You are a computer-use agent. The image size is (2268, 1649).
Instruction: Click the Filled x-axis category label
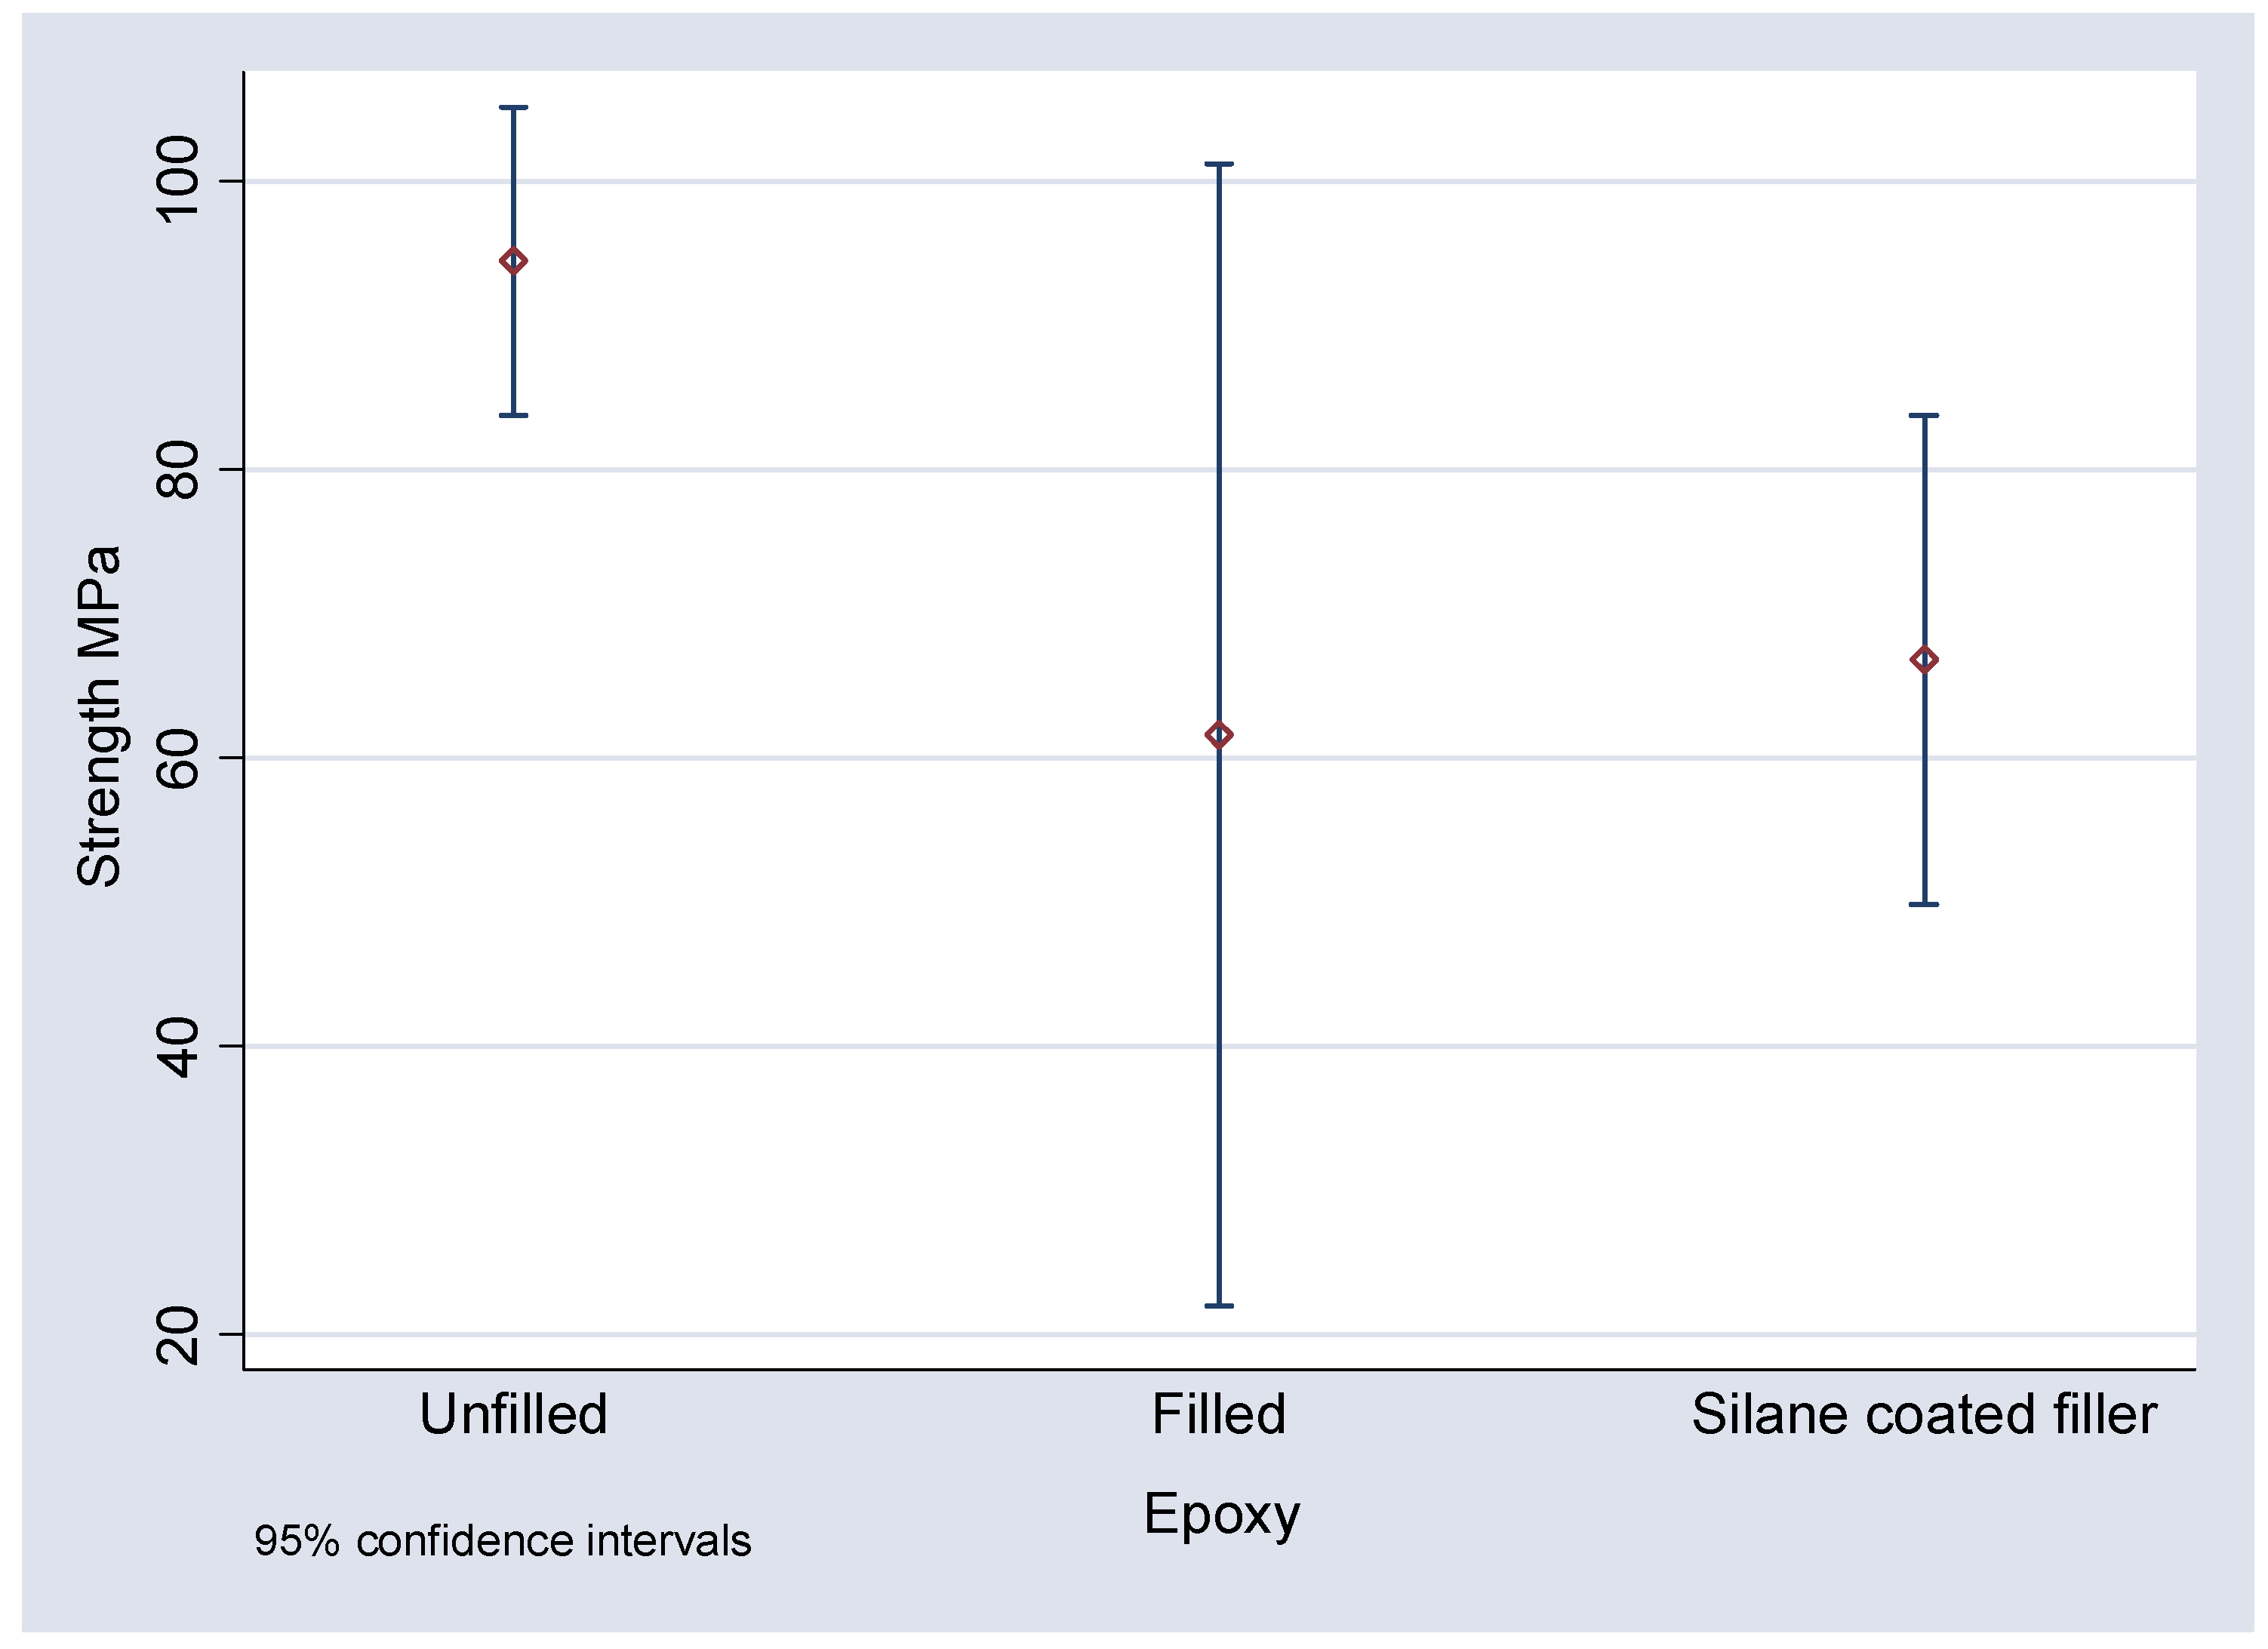[x=1219, y=1414]
